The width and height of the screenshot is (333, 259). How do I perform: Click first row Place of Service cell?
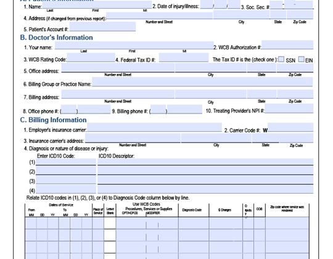click(x=98, y=223)
